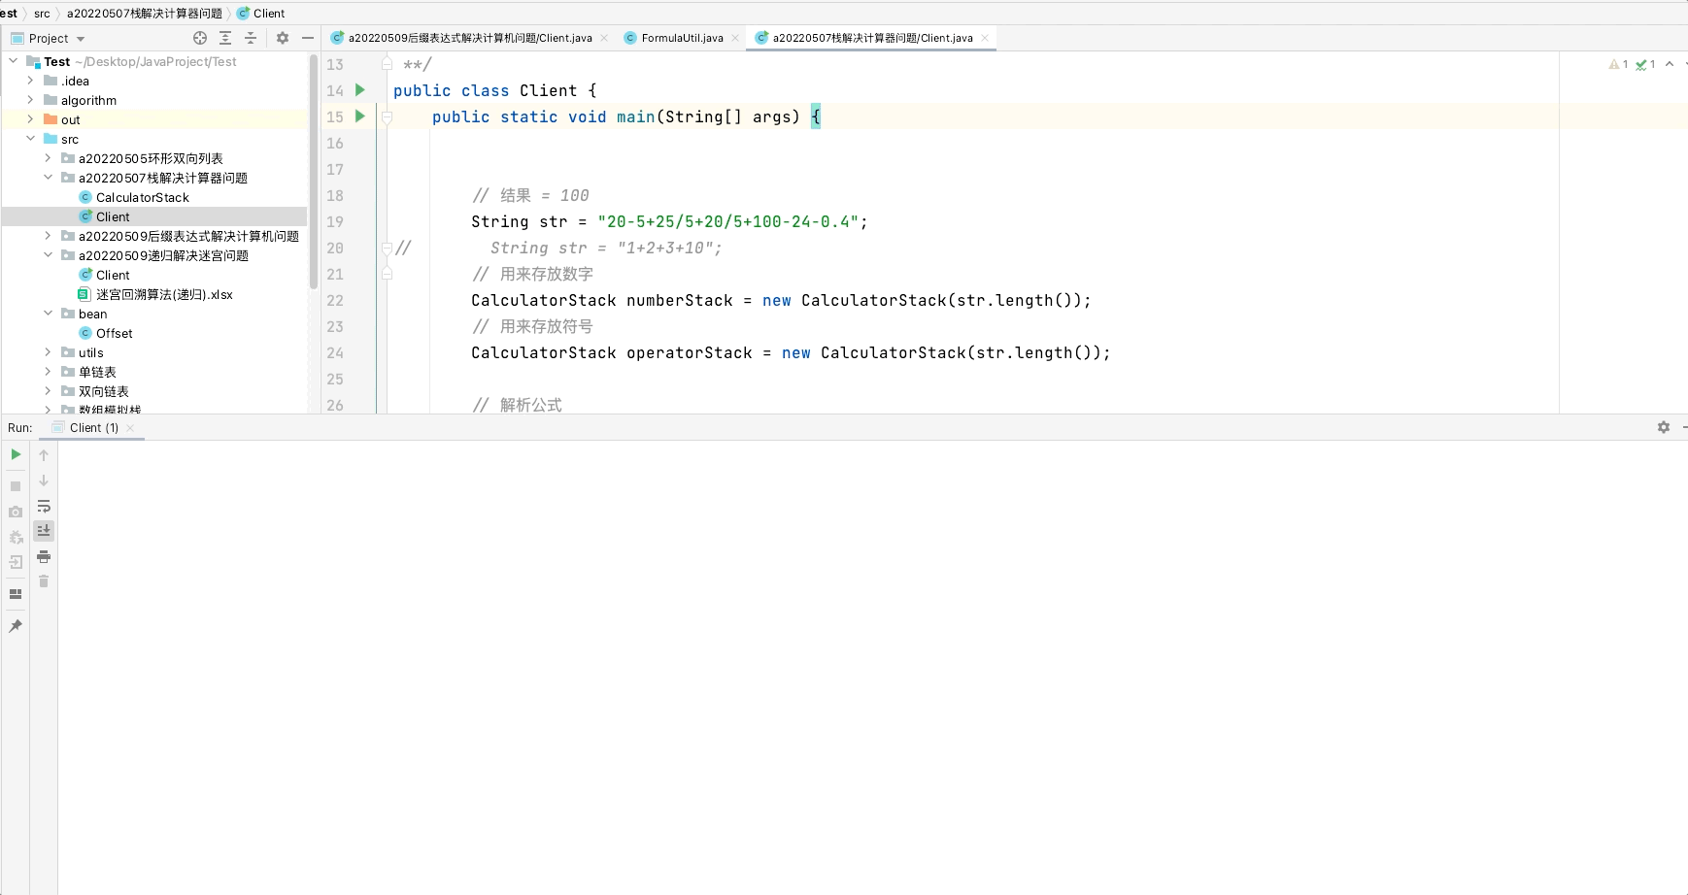The width and height of the screenshot is (1688, 895).
Task: Click the Expand All icon in Project panel
Action: pos(225,38)
